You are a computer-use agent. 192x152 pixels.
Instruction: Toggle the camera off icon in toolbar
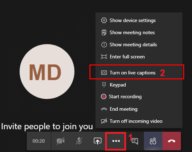(x=61, y=141)
